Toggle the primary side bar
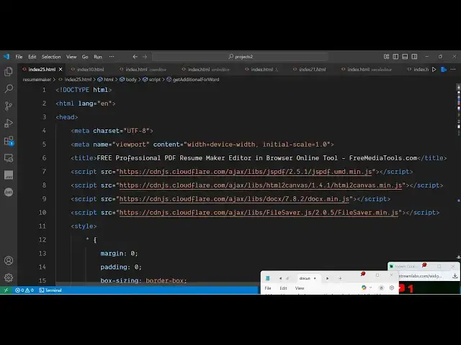The image size is (461, 345). click(395, 57)
